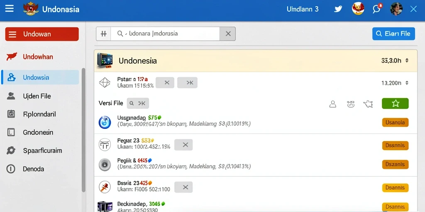This screenshot has height=212, width=425.
Task: Click the Usanoia orange button
Action: (395, 123)
